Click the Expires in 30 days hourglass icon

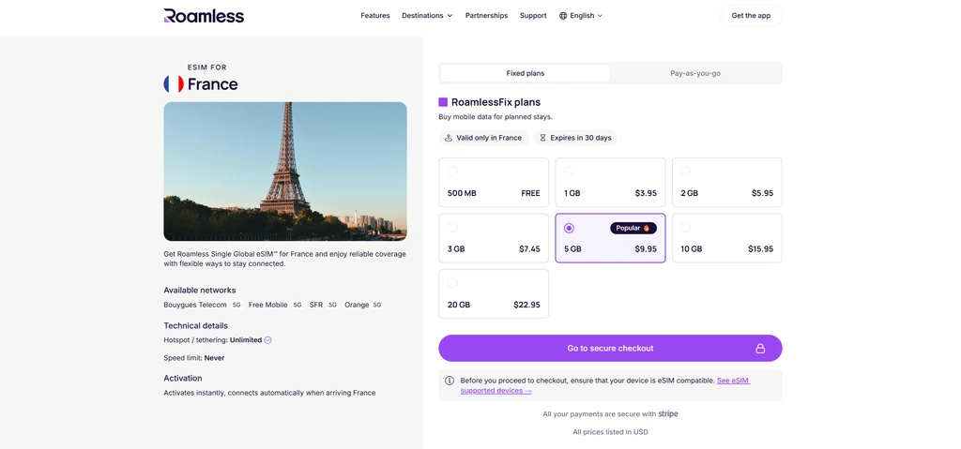[542, 138]
